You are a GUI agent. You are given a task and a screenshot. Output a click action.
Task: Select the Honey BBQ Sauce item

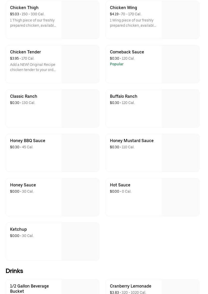[x=52, y=153]
